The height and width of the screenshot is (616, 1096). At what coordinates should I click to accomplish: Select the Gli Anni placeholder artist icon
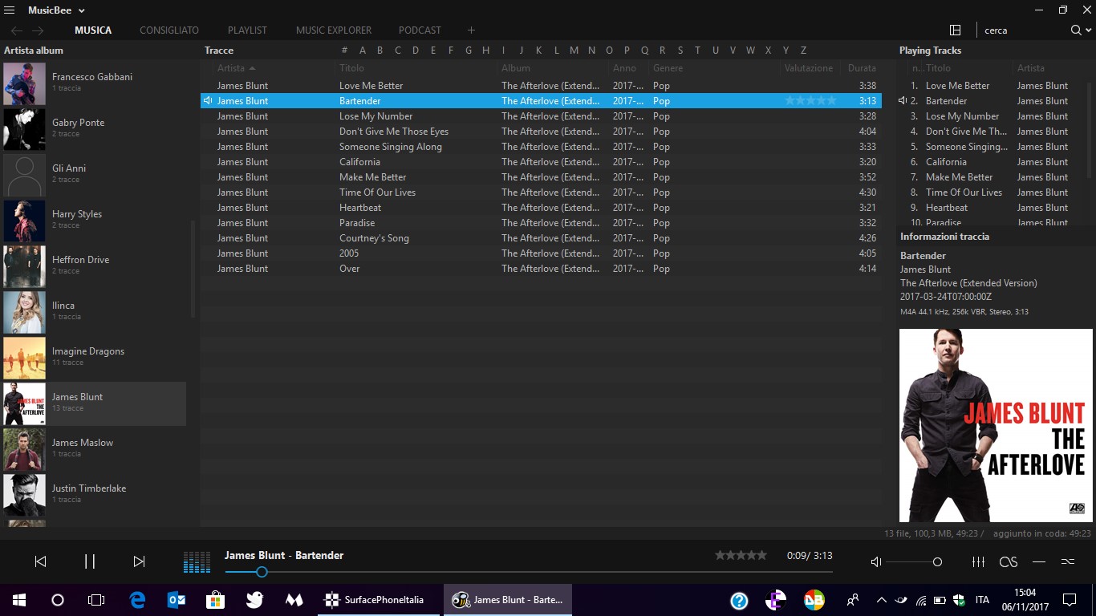click(24, 176)
